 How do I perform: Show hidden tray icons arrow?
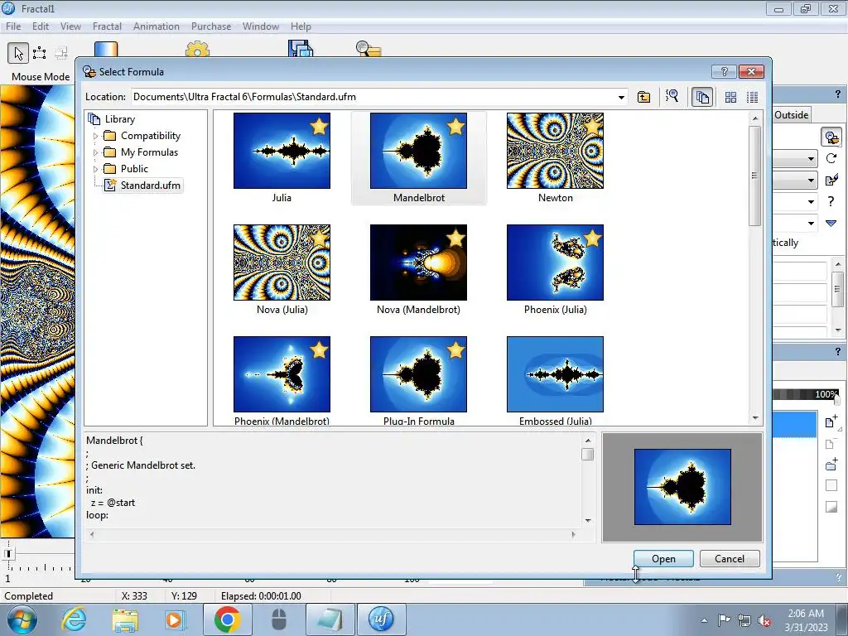pyautogui.click(x=704, y=620)
